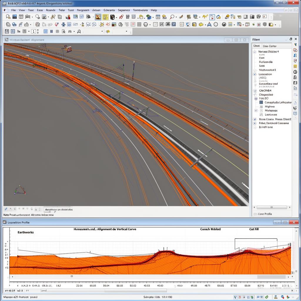Open the Help menu

pos(154,10)
